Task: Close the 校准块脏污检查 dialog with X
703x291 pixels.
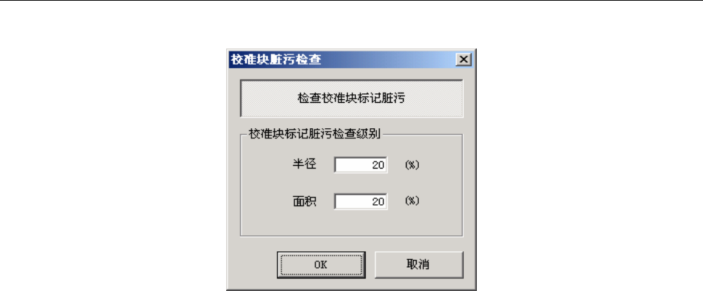Action: [463, 59]
